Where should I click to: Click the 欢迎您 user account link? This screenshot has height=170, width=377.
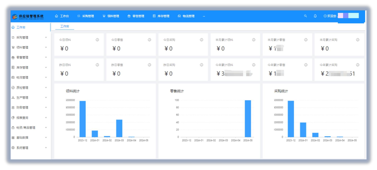tap(330, 16)
